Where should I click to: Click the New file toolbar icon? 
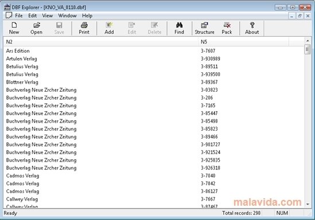pyautogui.click(x=14, y=28)
